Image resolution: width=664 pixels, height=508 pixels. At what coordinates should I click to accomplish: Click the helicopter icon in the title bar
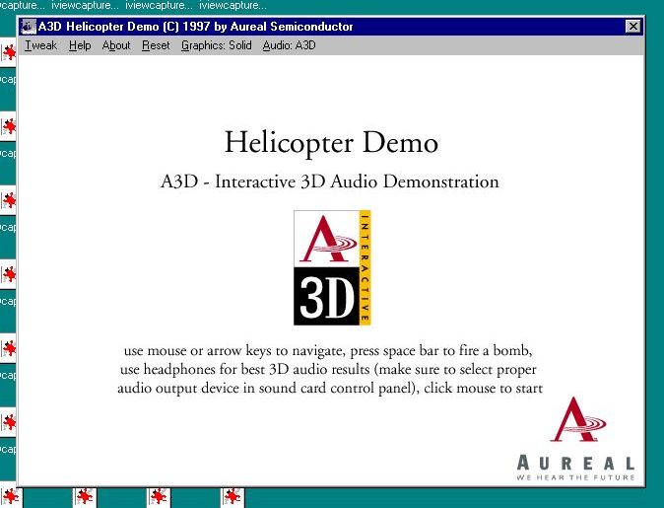[28, 27]
